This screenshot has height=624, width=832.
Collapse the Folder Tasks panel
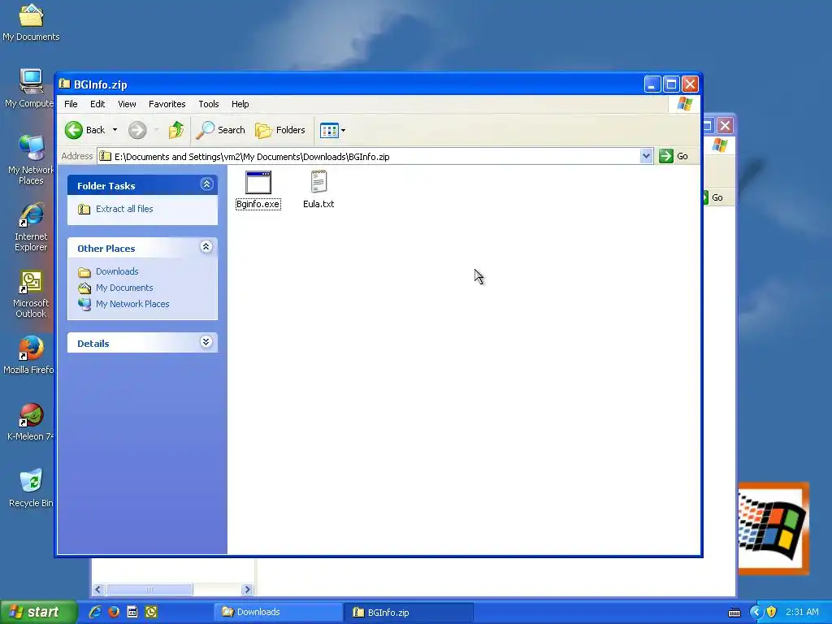coord(206,184)
